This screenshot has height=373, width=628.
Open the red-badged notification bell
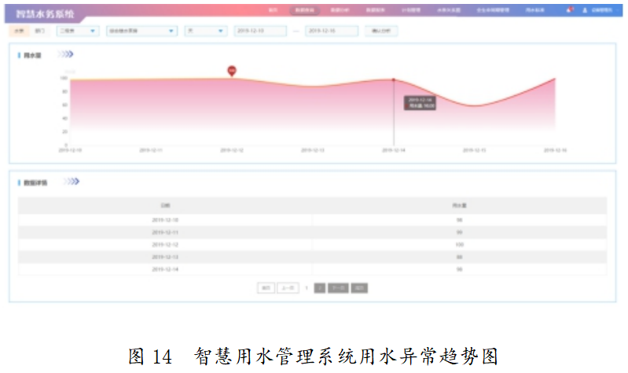click(x=570, y=9)
